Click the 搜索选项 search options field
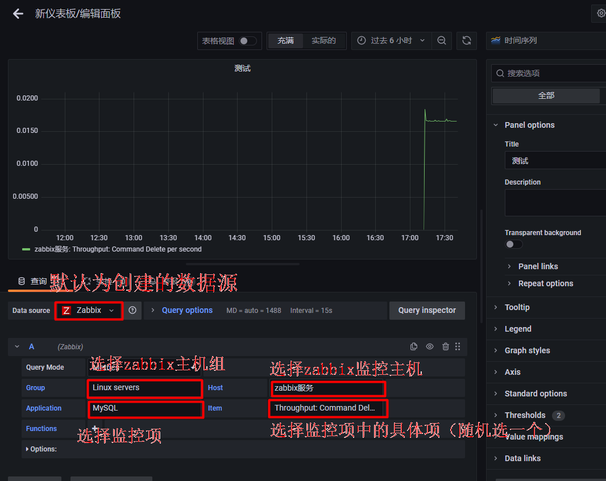This screenshot has width=606, height=481. tap(549, 73)
